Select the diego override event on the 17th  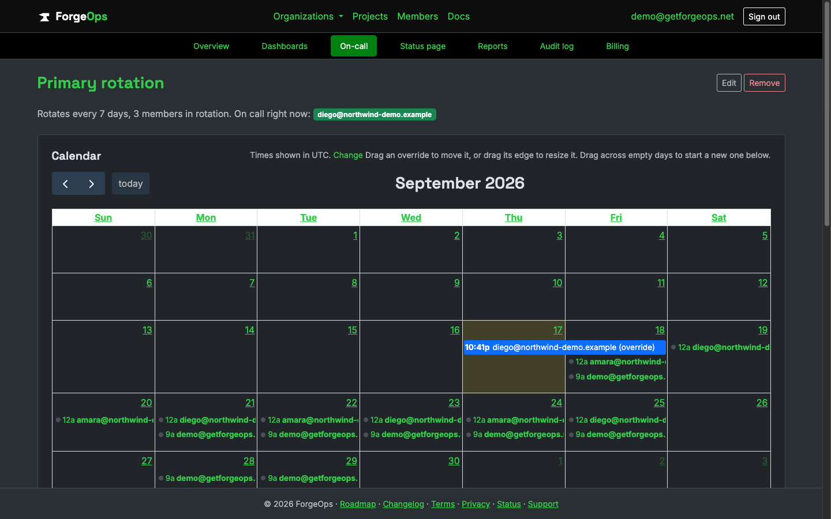coord(565,347)
